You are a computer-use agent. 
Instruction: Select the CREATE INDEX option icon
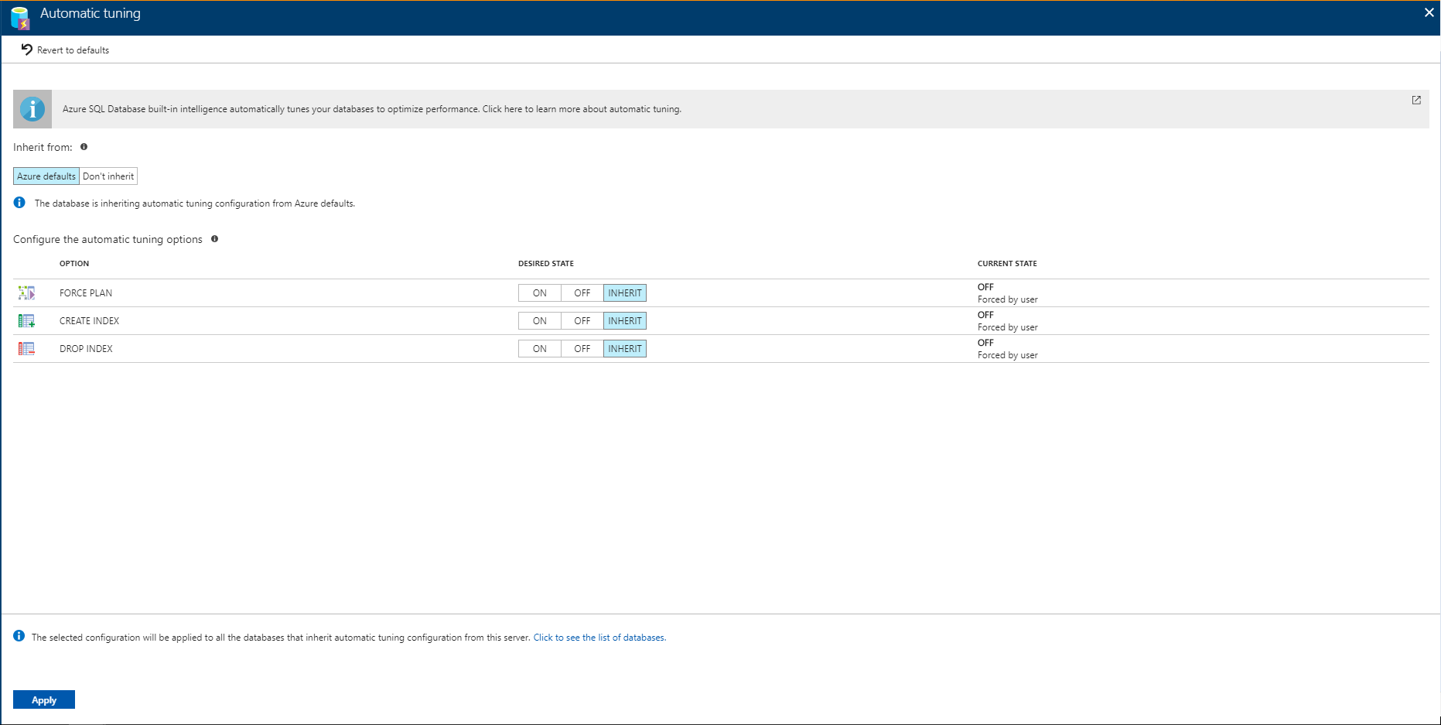click(x=26, y=320)
